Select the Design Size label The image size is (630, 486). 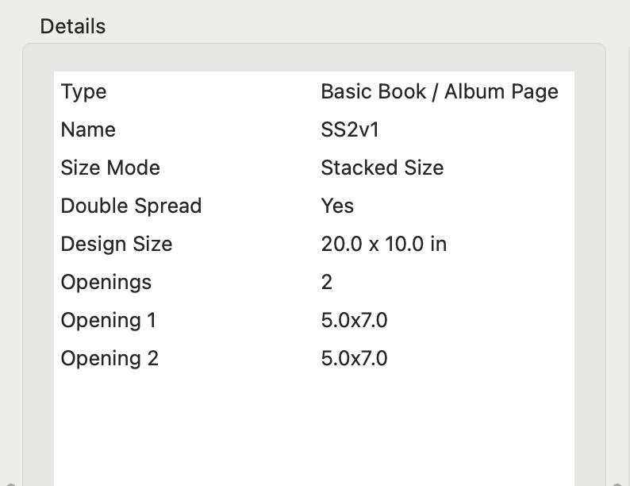click(x=116, y=244)
